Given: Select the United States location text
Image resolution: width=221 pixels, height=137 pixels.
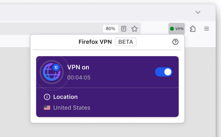Looking at the screenshot, I should coord(72,108).
